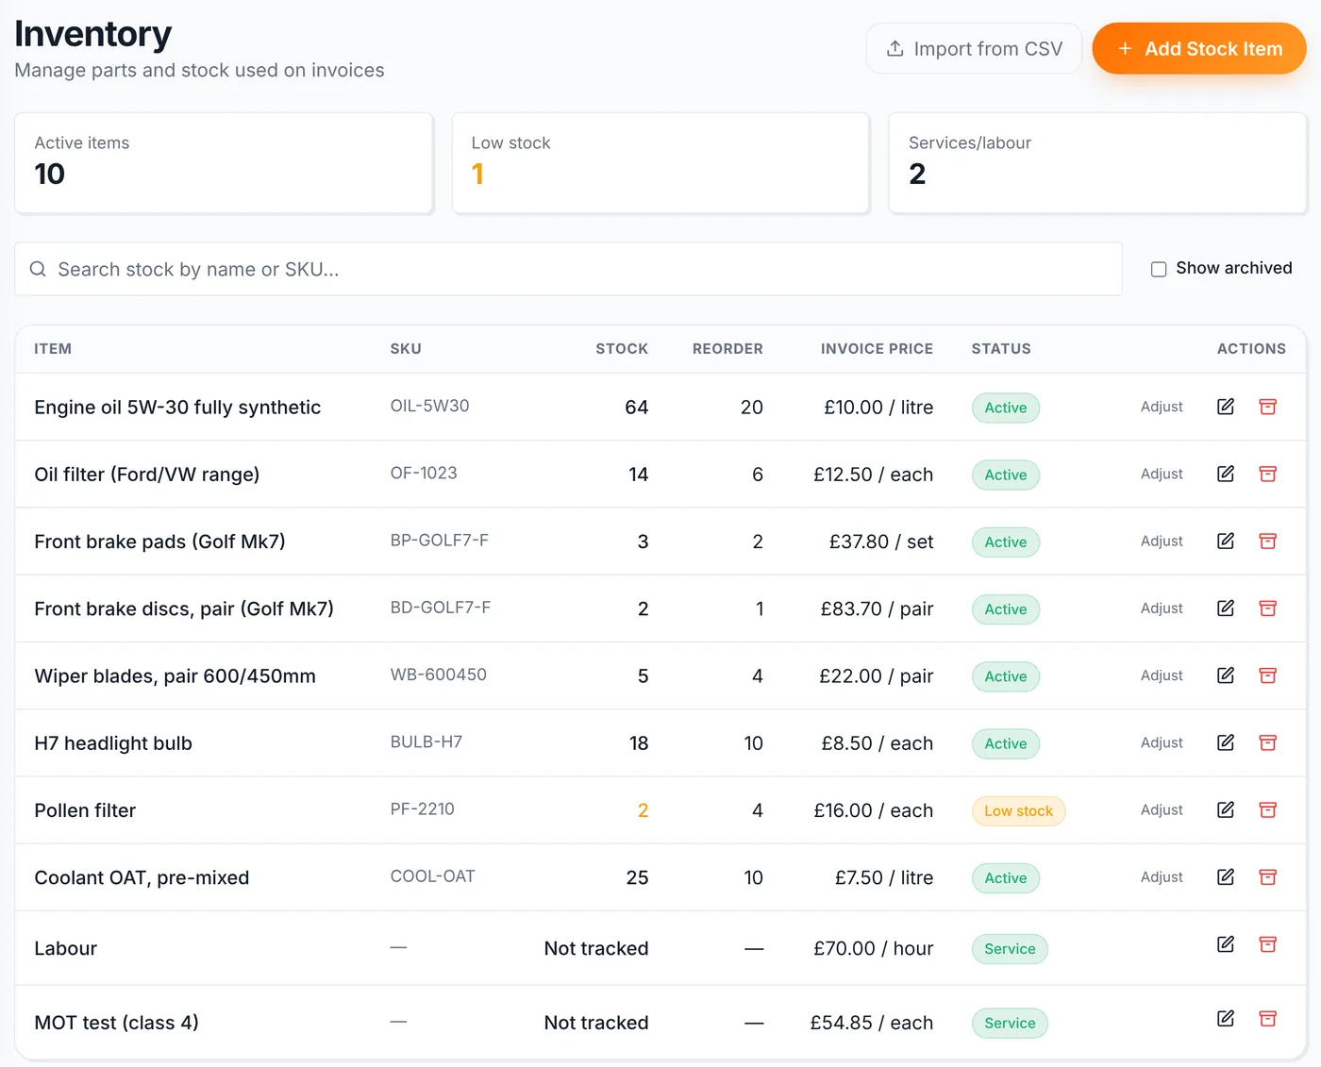
Task: Adjust stock for H7 headlight bulb
Action: (1162, 742)
